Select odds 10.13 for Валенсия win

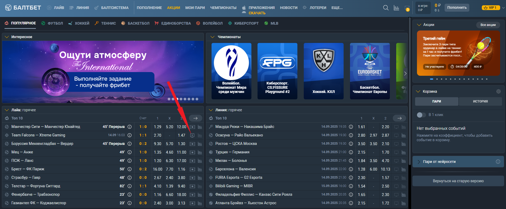pyautogui.click(x=385, y=169)
